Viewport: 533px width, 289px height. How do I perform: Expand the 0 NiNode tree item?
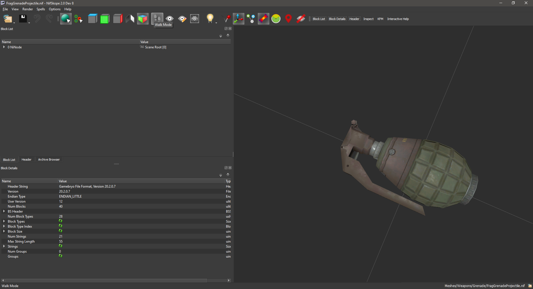(4, 47)
